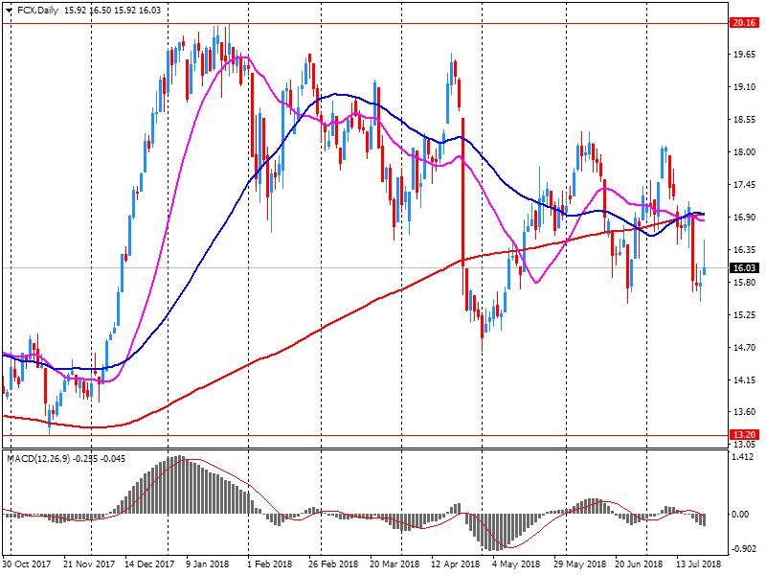The height and width of the screenshot is (575, 766).
Task: Click the 13 Jul 2018 date label
Action: coord(698,564)
